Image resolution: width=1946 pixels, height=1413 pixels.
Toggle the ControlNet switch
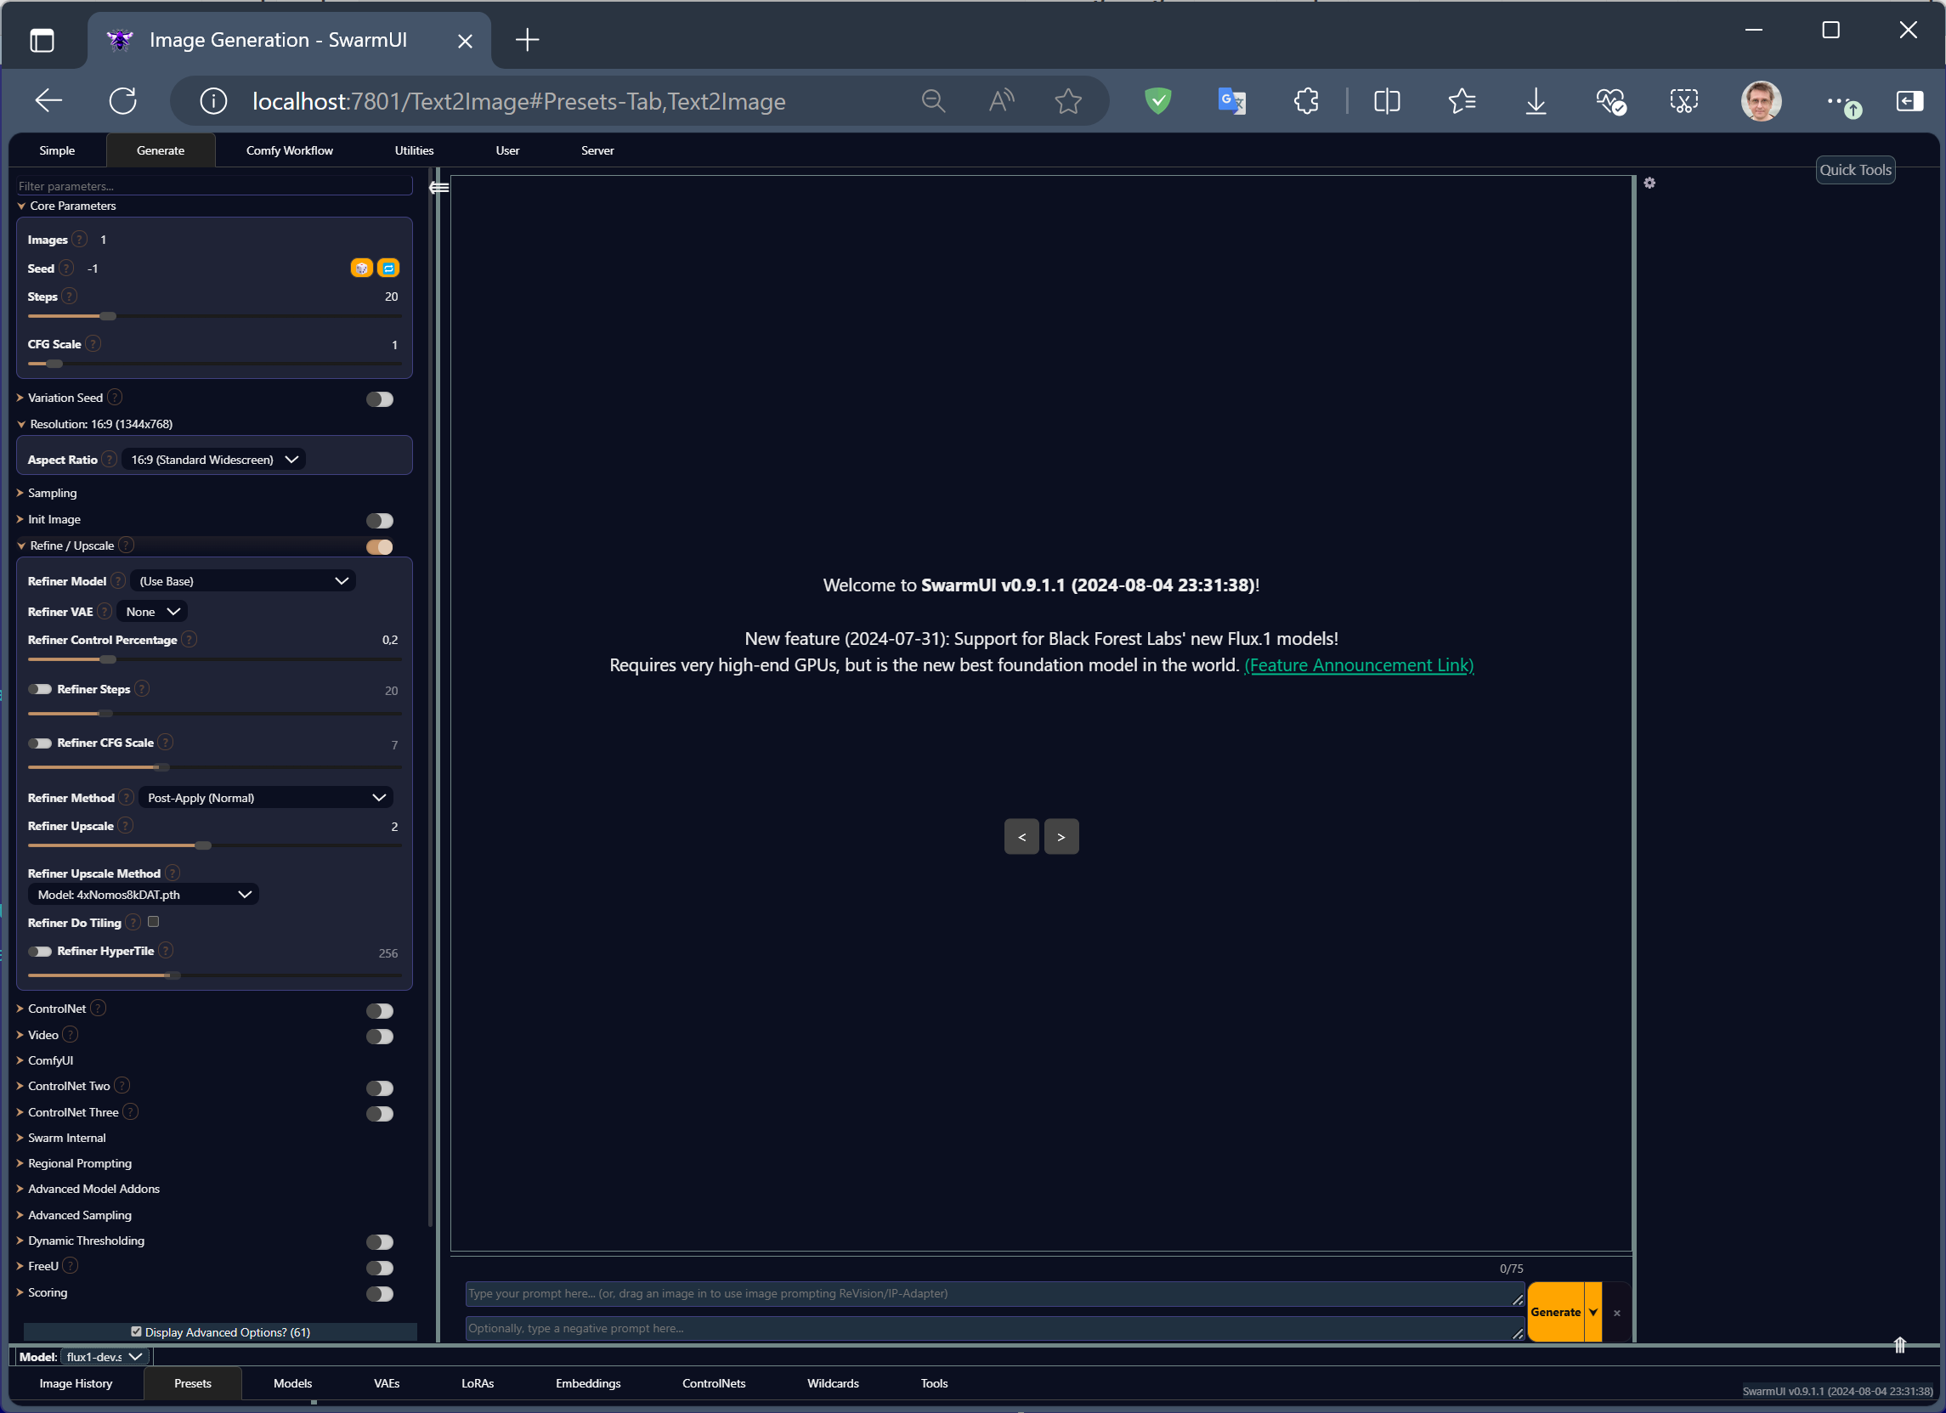(379, 1011)
